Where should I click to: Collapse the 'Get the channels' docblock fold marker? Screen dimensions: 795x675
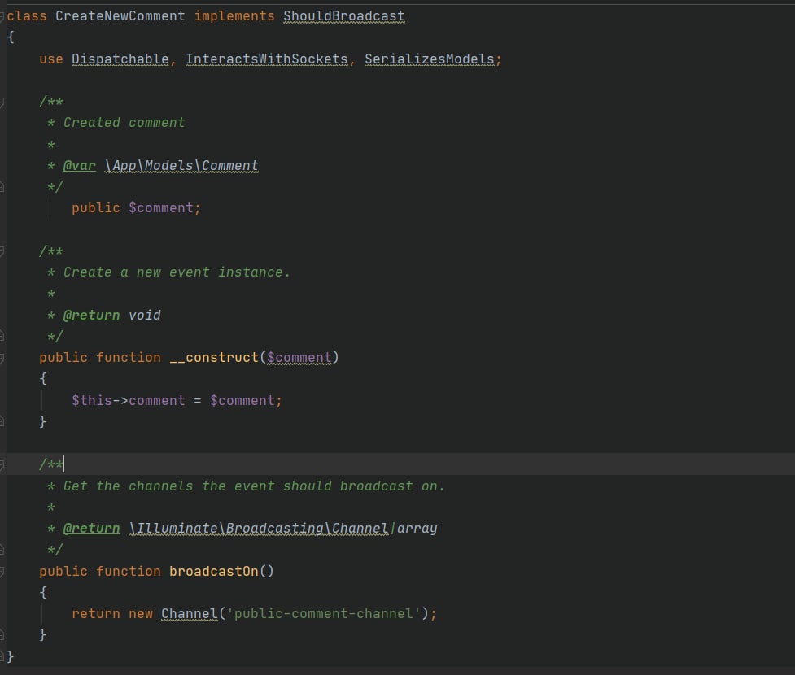2,464
